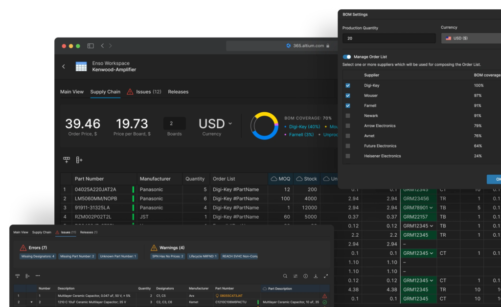501x307 pixels.
Task: Click the info icon in the Issues window
Action: pyautogui.click(x=305, y=276)
